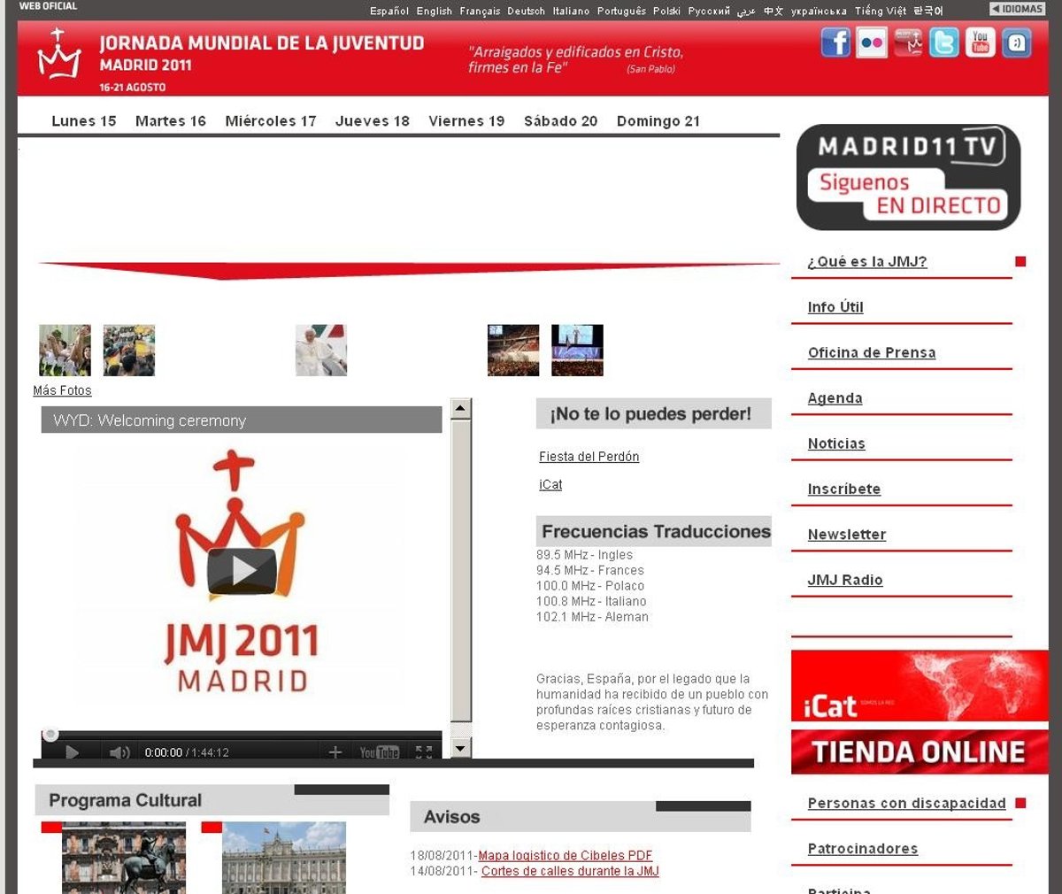Mute the video with speaker button
This screenshot has height=894, width=1062.
point(119,752)
